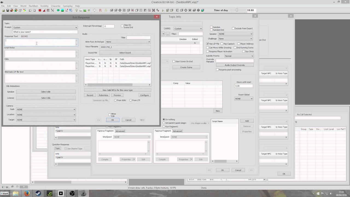Image resolution: width=350 pixels, height=197 pixels.
Task: Click the red square toolbar icon
Action: pos(40,10)
